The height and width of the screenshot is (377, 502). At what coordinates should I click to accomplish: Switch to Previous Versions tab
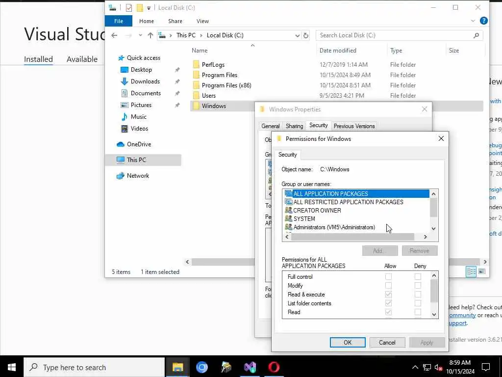pos(354,126)
